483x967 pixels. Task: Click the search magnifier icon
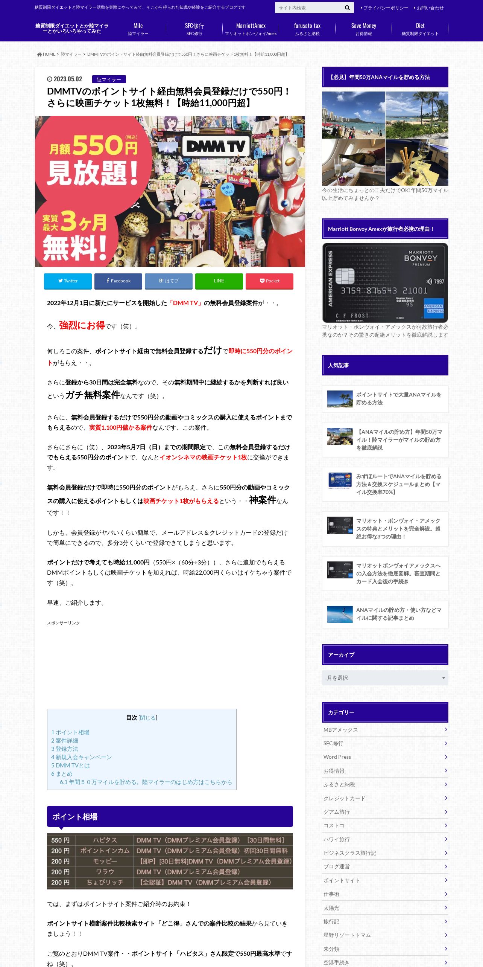coord(347,8)
